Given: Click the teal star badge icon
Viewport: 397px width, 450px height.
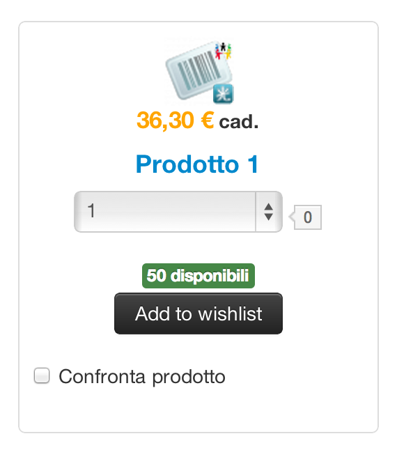Looking at the screenshot, I should click(x=224, y=94).
